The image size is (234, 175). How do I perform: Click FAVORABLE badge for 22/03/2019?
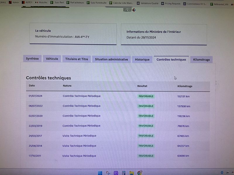[146, 126]
